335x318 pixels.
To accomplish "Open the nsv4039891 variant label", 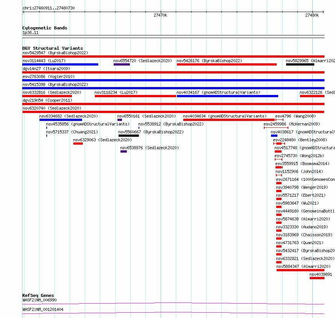I will 321,274.
